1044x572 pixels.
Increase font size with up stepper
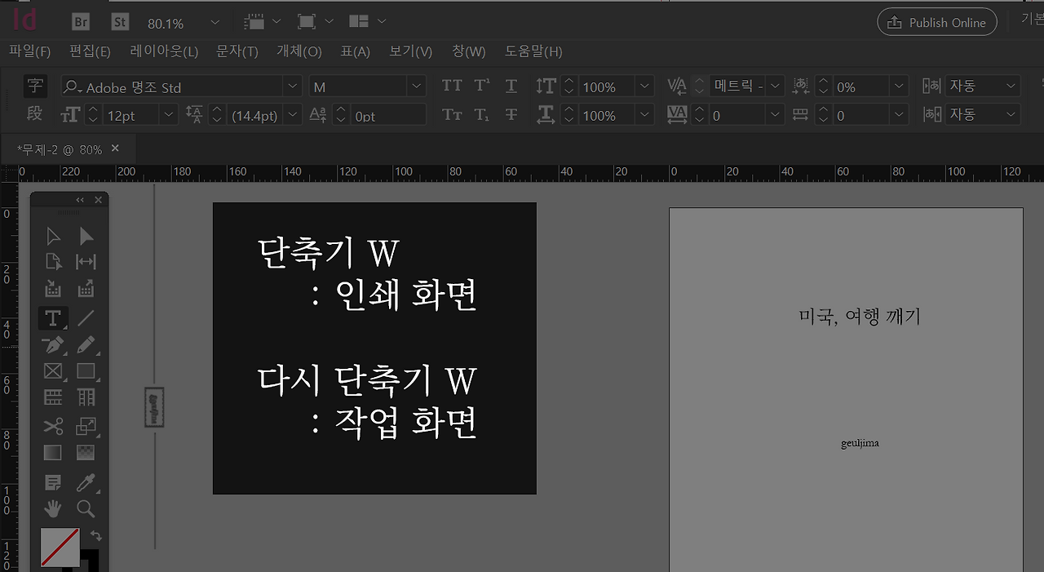pyautogui.click(x=92, y=109)
